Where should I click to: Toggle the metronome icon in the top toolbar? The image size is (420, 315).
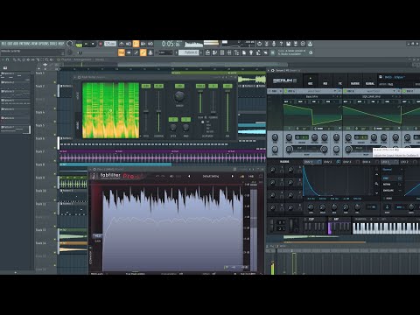[122, 44]
